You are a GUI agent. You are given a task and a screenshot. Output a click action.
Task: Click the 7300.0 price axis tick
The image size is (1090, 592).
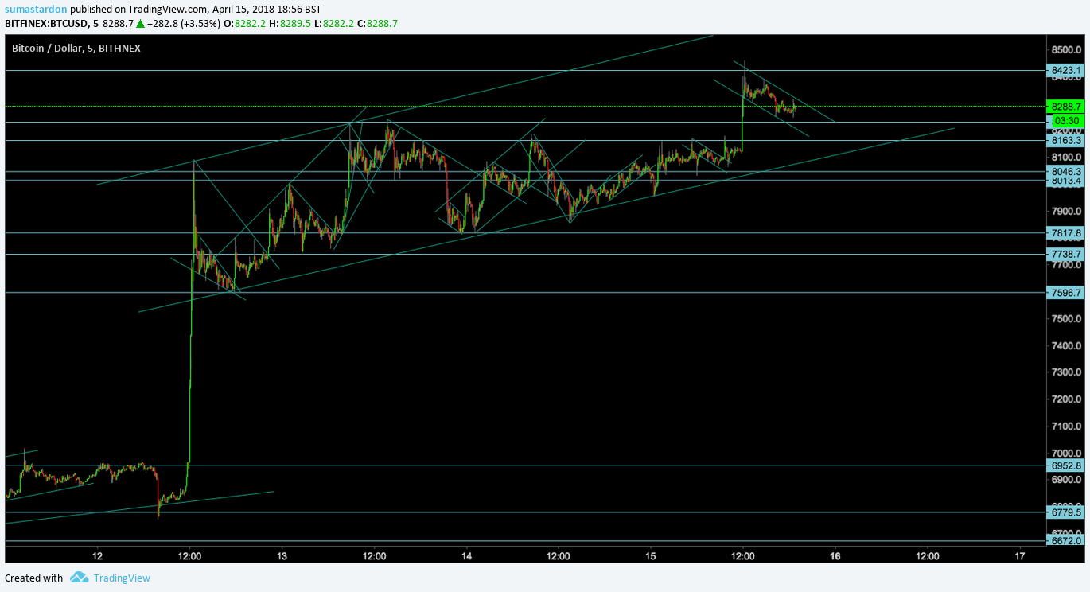pyautogui.click(x=1066, y=372)
